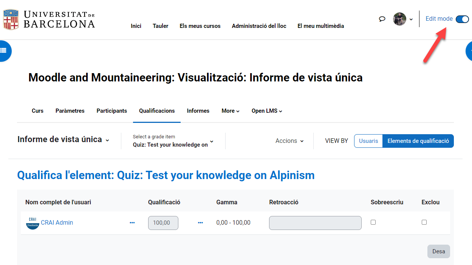Open the right block drawer icon
472x265 pixels.
click(x=469, y=51)
